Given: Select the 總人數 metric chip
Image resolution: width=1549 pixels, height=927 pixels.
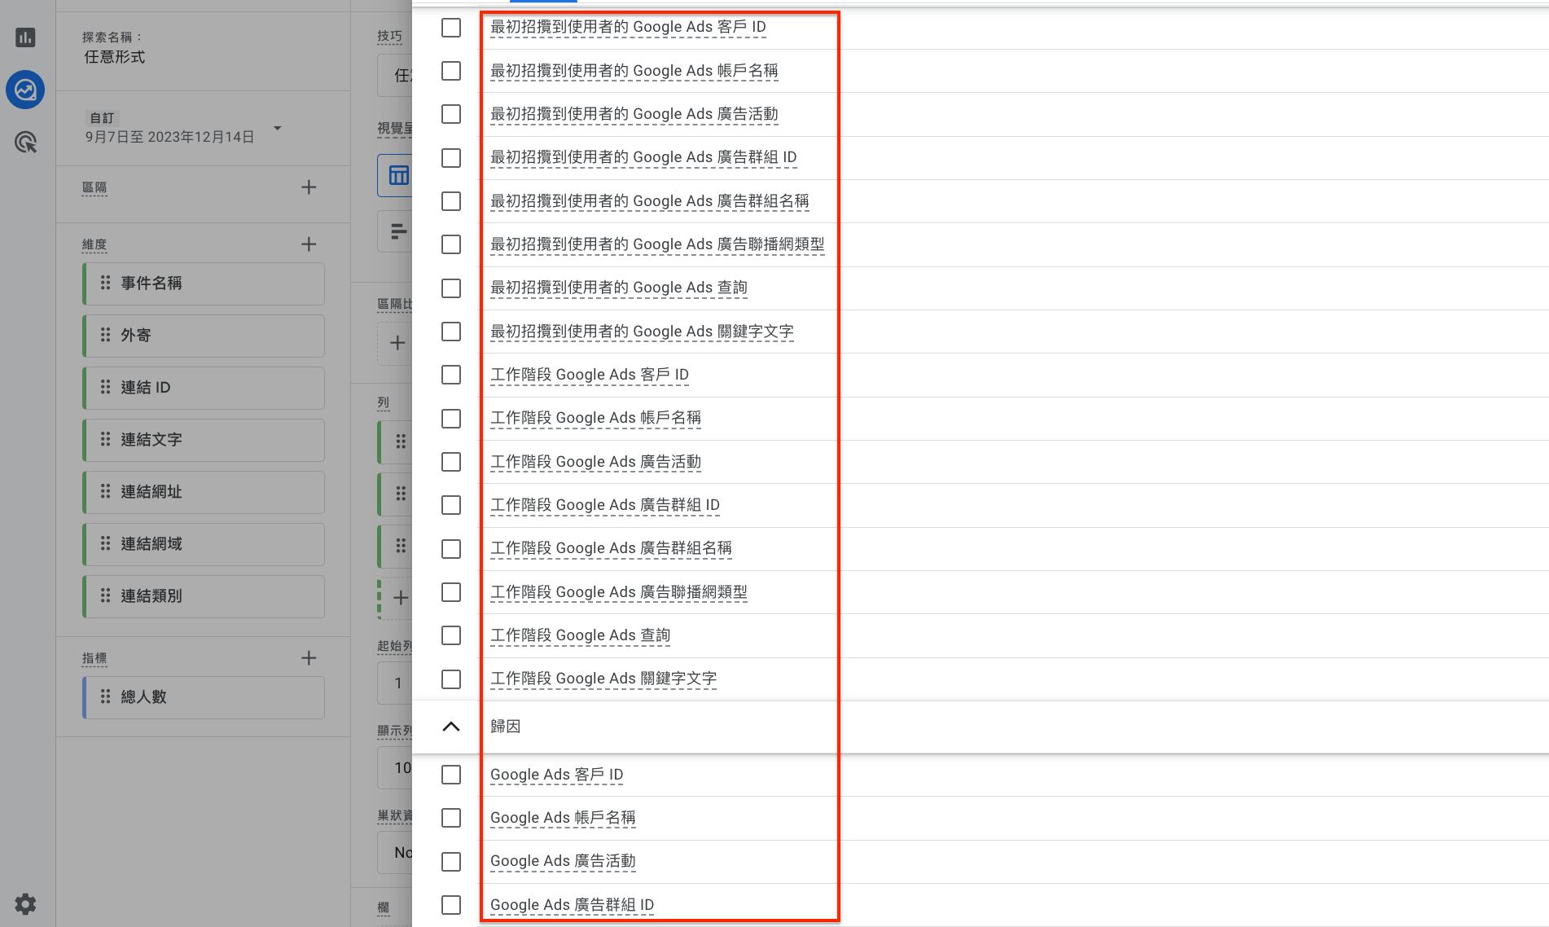Looking at the screenshot, I should click(x=204, y=697).
